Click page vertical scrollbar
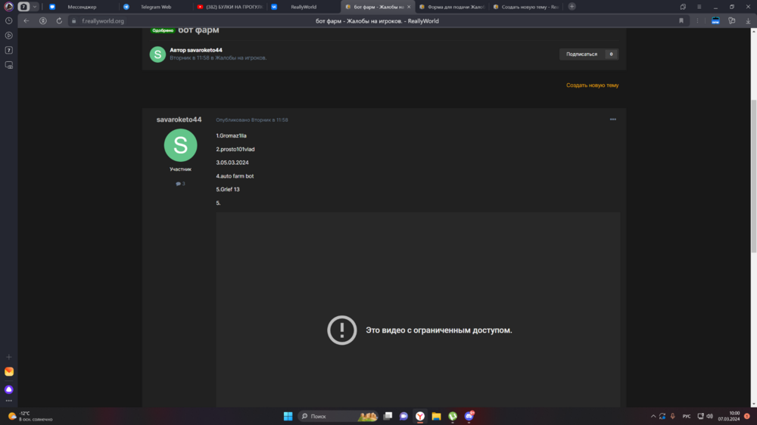 (754, 176)
